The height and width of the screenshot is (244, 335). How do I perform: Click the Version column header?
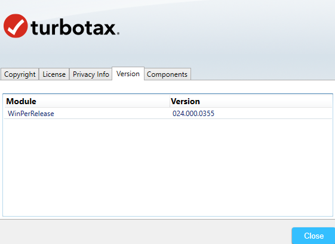(251, 101)
